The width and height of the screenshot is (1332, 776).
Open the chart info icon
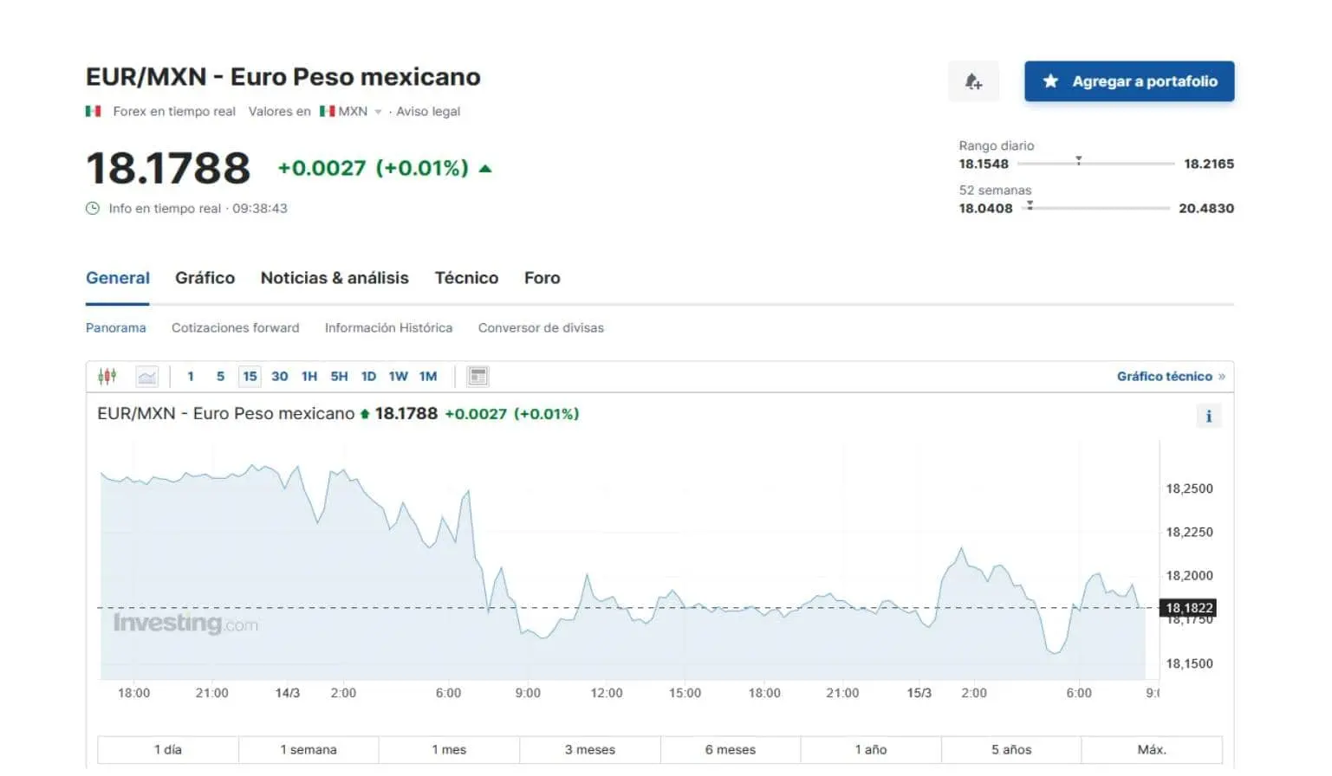coord(1209,416)
